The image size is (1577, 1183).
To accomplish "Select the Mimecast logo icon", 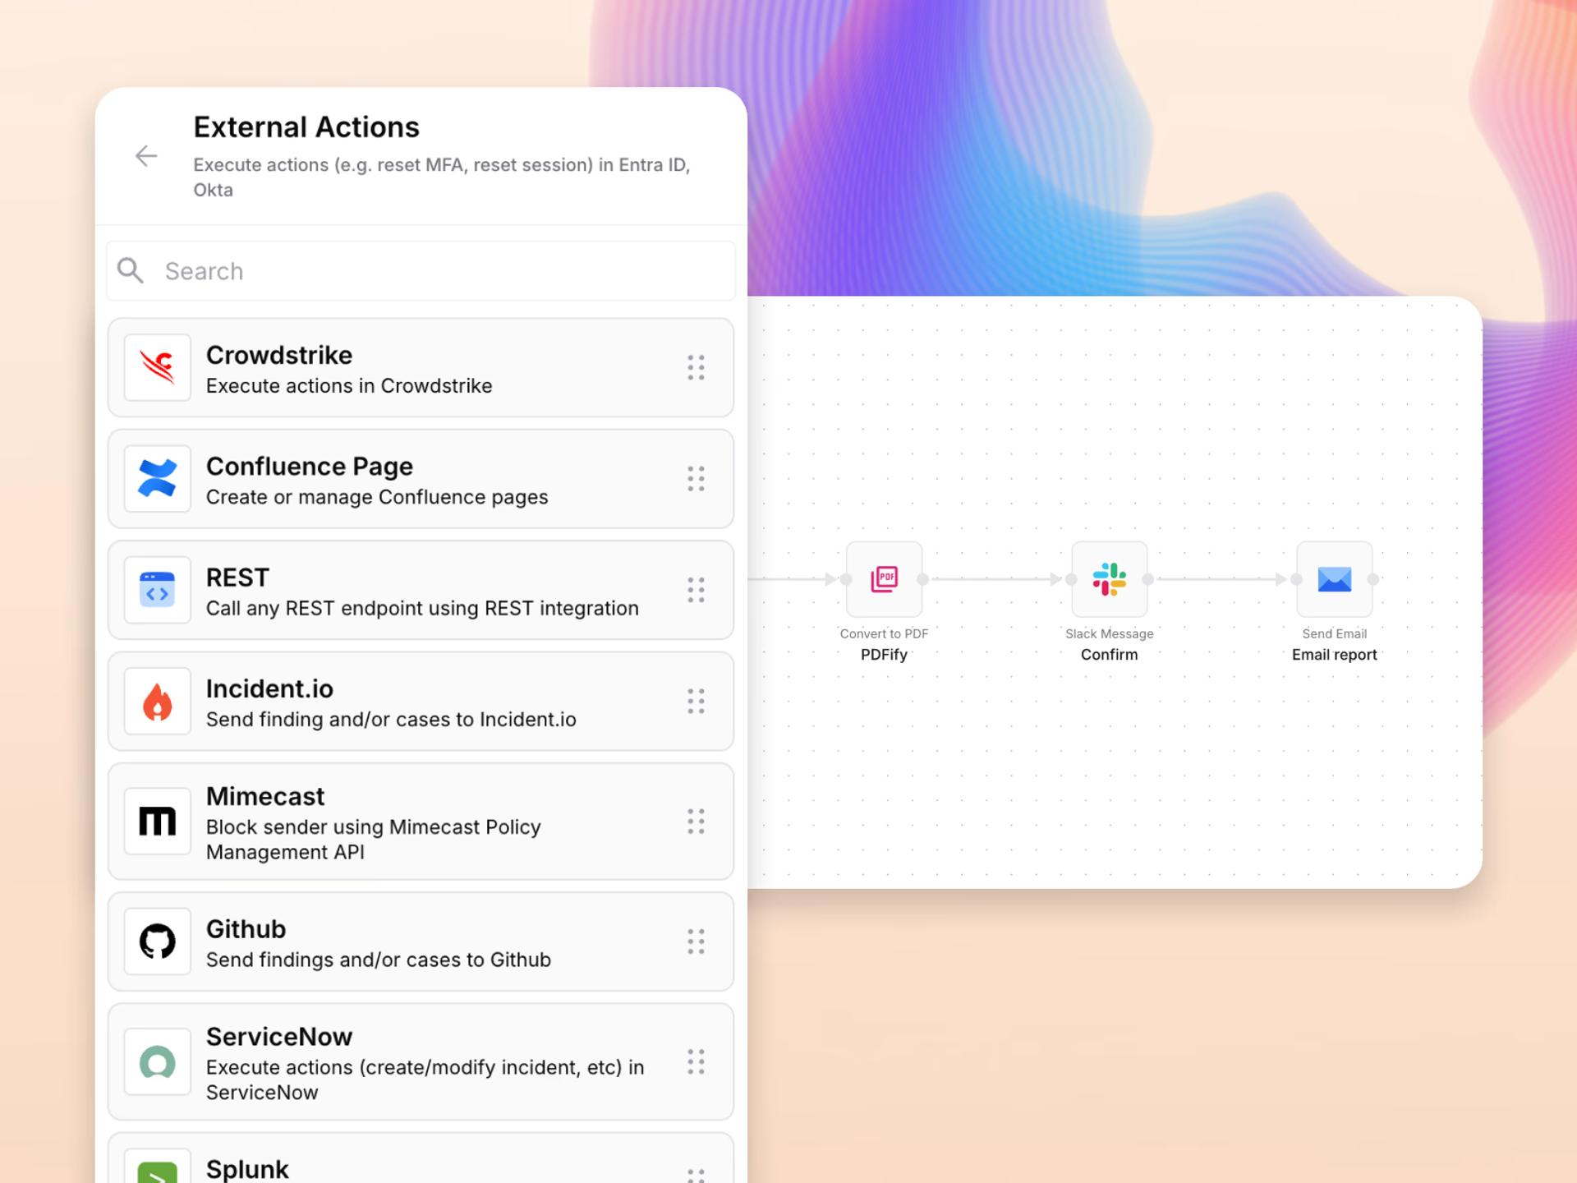I will tap(158, 822).
